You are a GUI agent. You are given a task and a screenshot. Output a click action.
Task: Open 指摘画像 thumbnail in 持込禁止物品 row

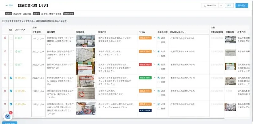coord(85,55)
